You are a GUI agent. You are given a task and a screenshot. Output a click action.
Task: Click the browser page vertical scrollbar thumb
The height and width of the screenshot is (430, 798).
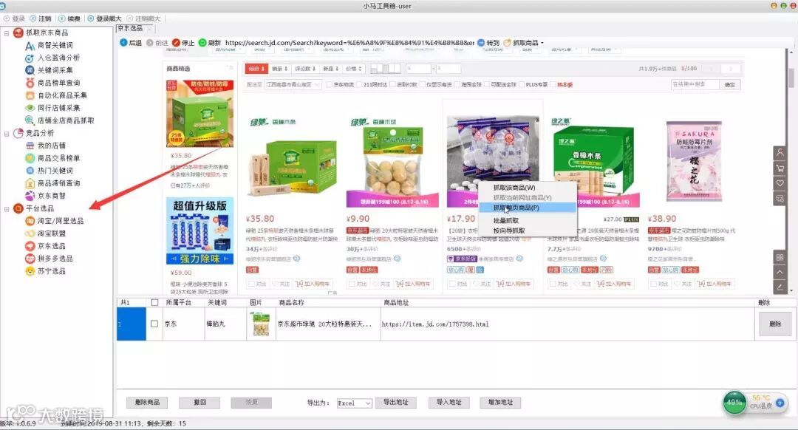(x=791, y=78)
